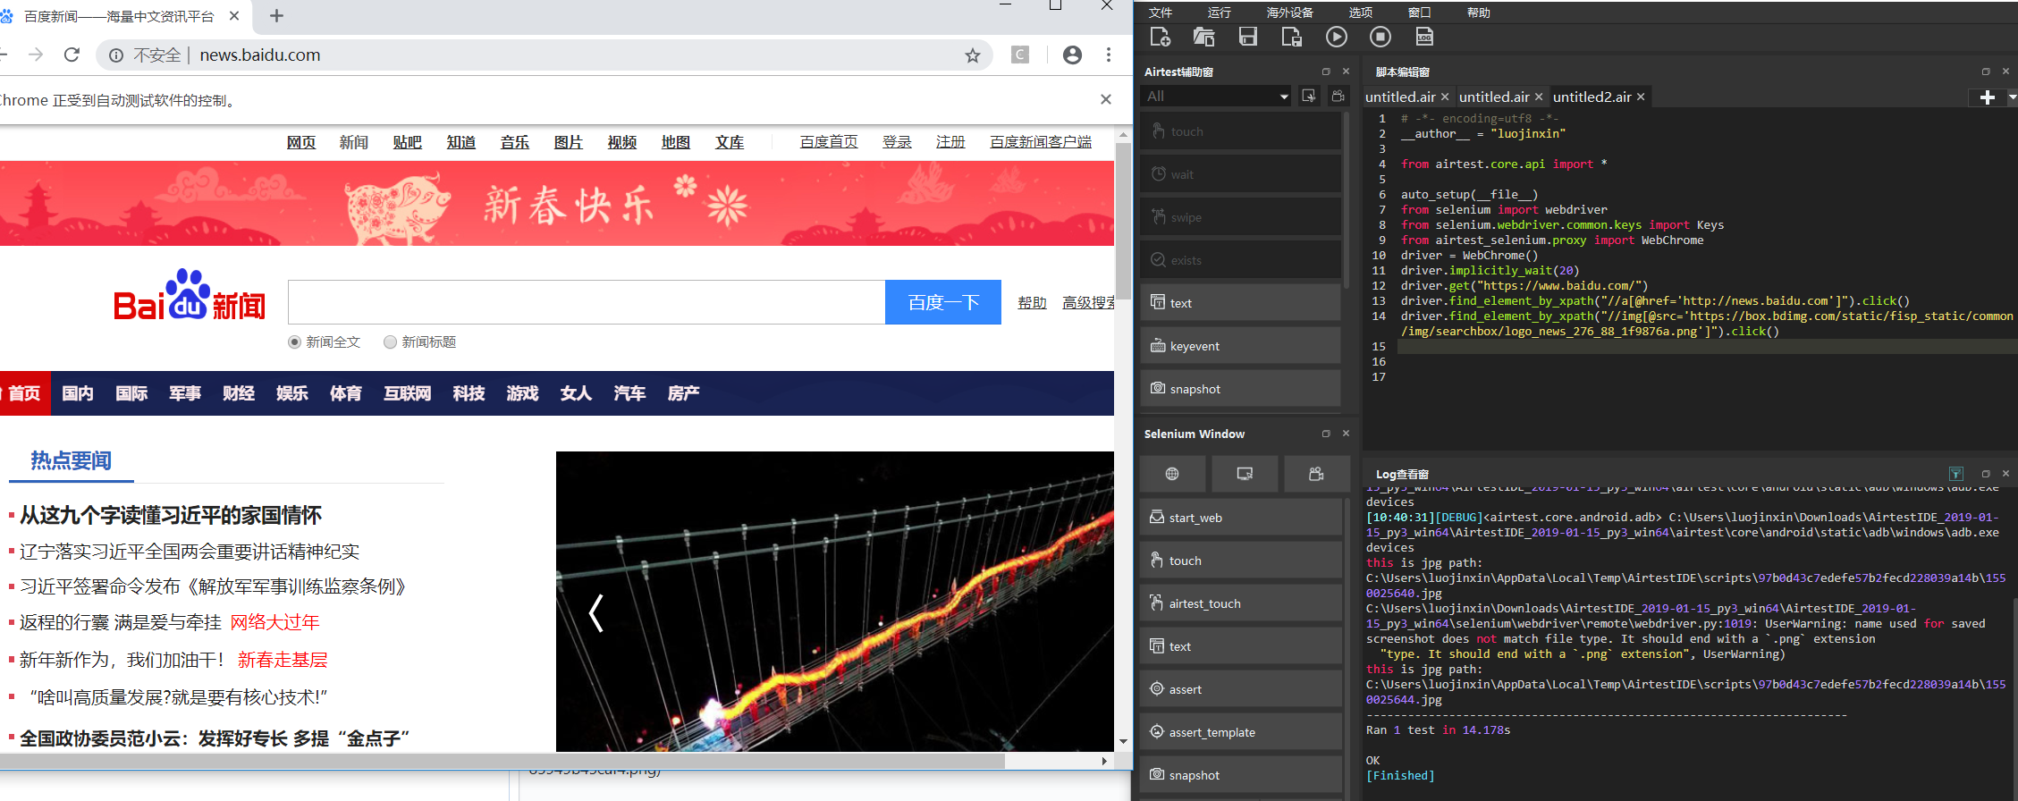Open the editor tab list dropdown arrow
Image resolution: width=2018 pixels, height=801 pixels.
(2012, 97)
